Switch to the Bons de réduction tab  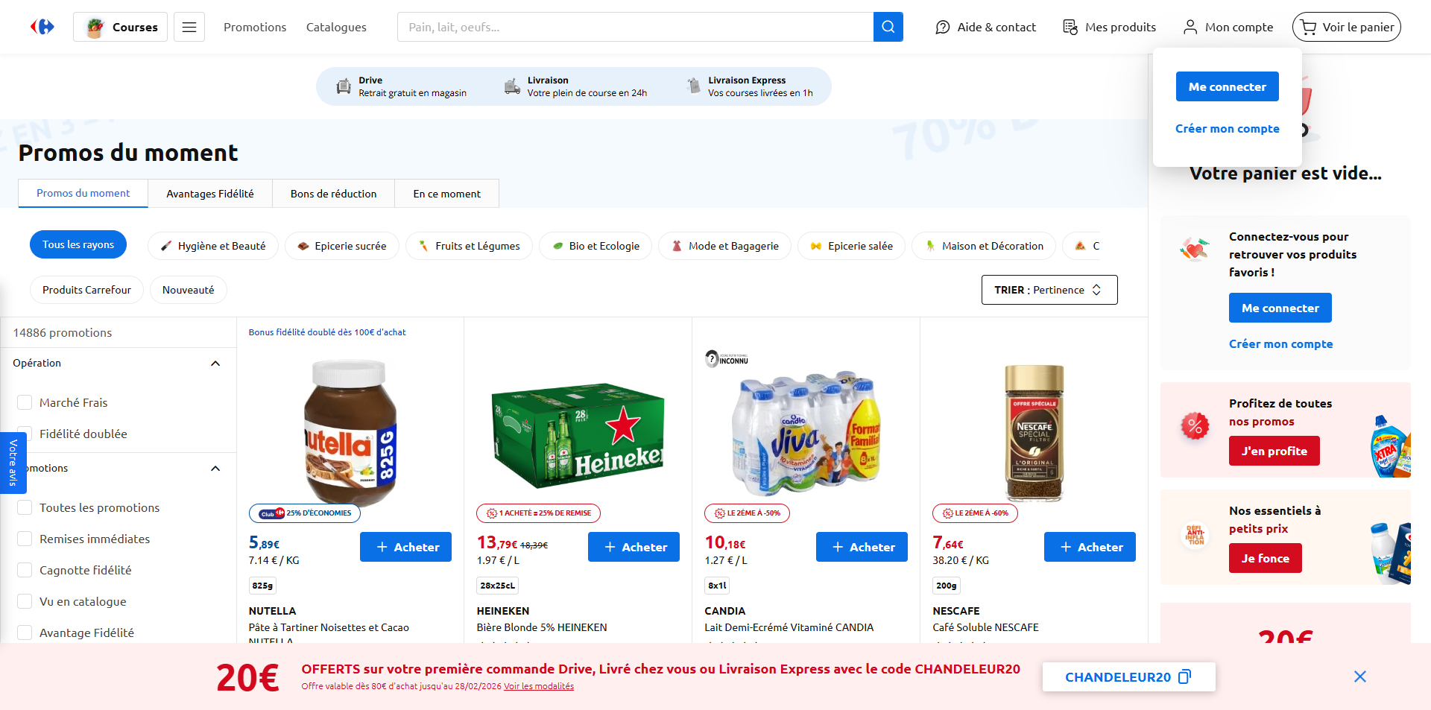click(x=333, y=194)
